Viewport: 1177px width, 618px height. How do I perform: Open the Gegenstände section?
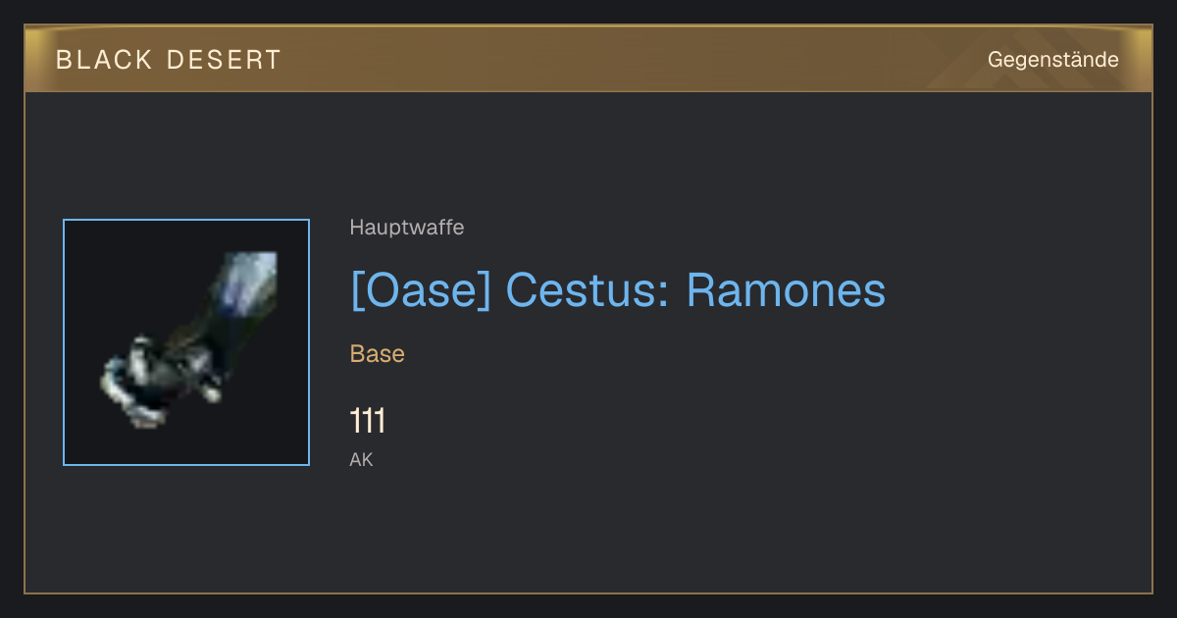(x=1052, y=60)
